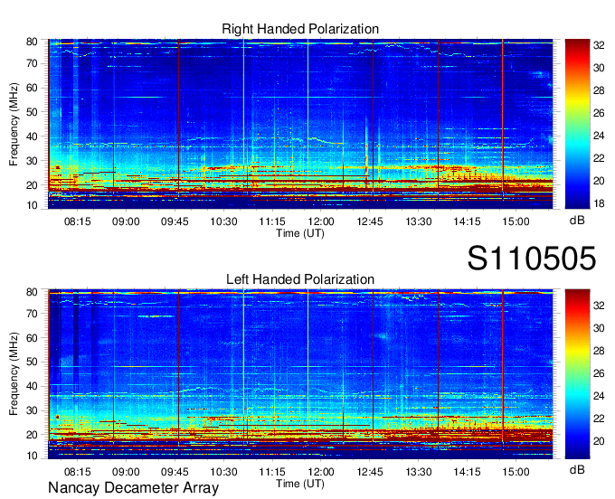Click '60' frequency tick on lower plot
This screenshot has height=499, width=615.
tap(32, 338)
